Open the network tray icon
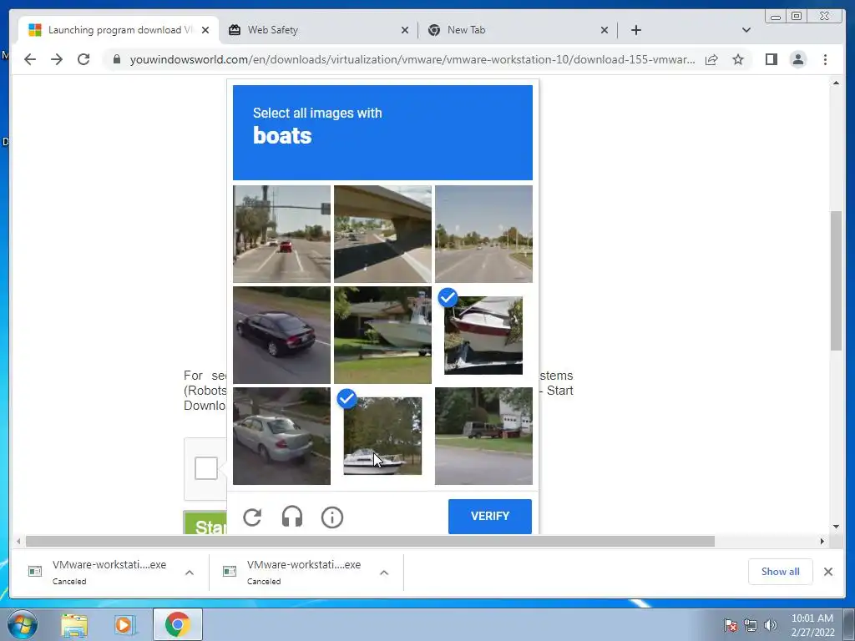This screenshot has width=855, height=641. [751, 625]
